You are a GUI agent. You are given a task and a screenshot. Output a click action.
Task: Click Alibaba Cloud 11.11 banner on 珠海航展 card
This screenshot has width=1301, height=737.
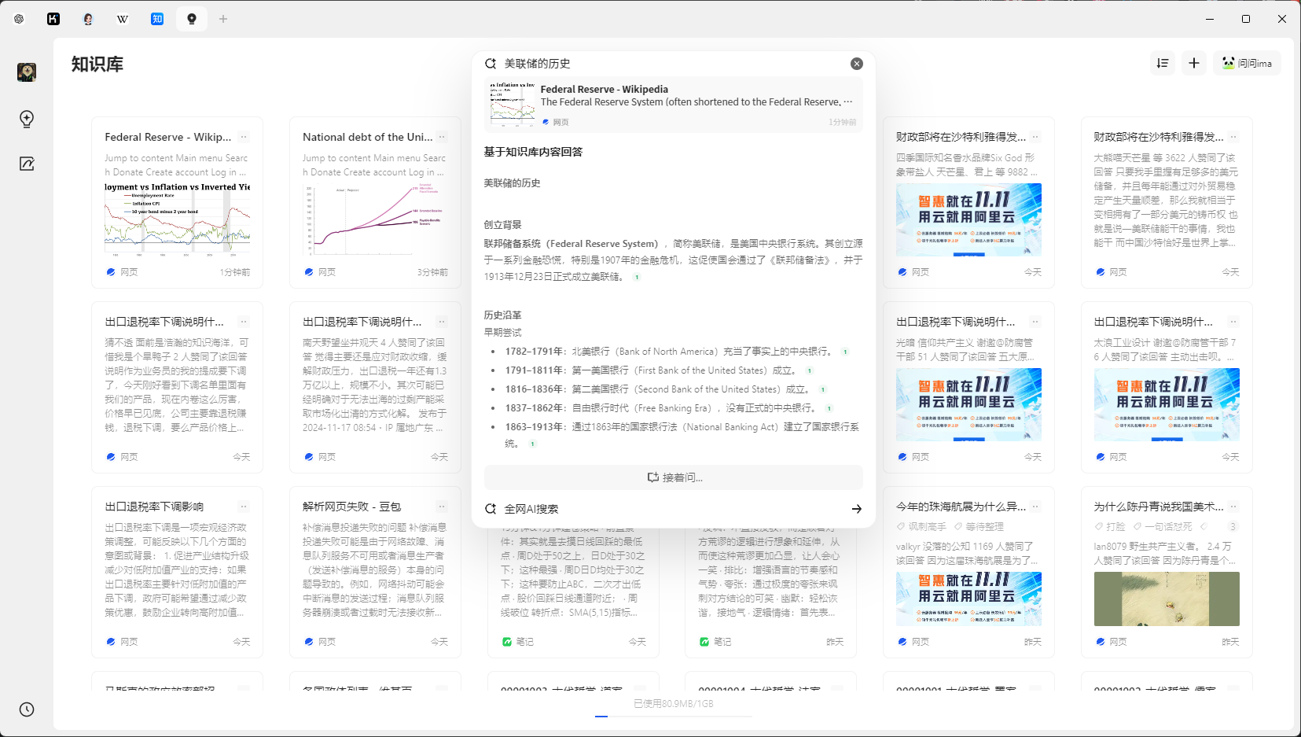[968, 599]
